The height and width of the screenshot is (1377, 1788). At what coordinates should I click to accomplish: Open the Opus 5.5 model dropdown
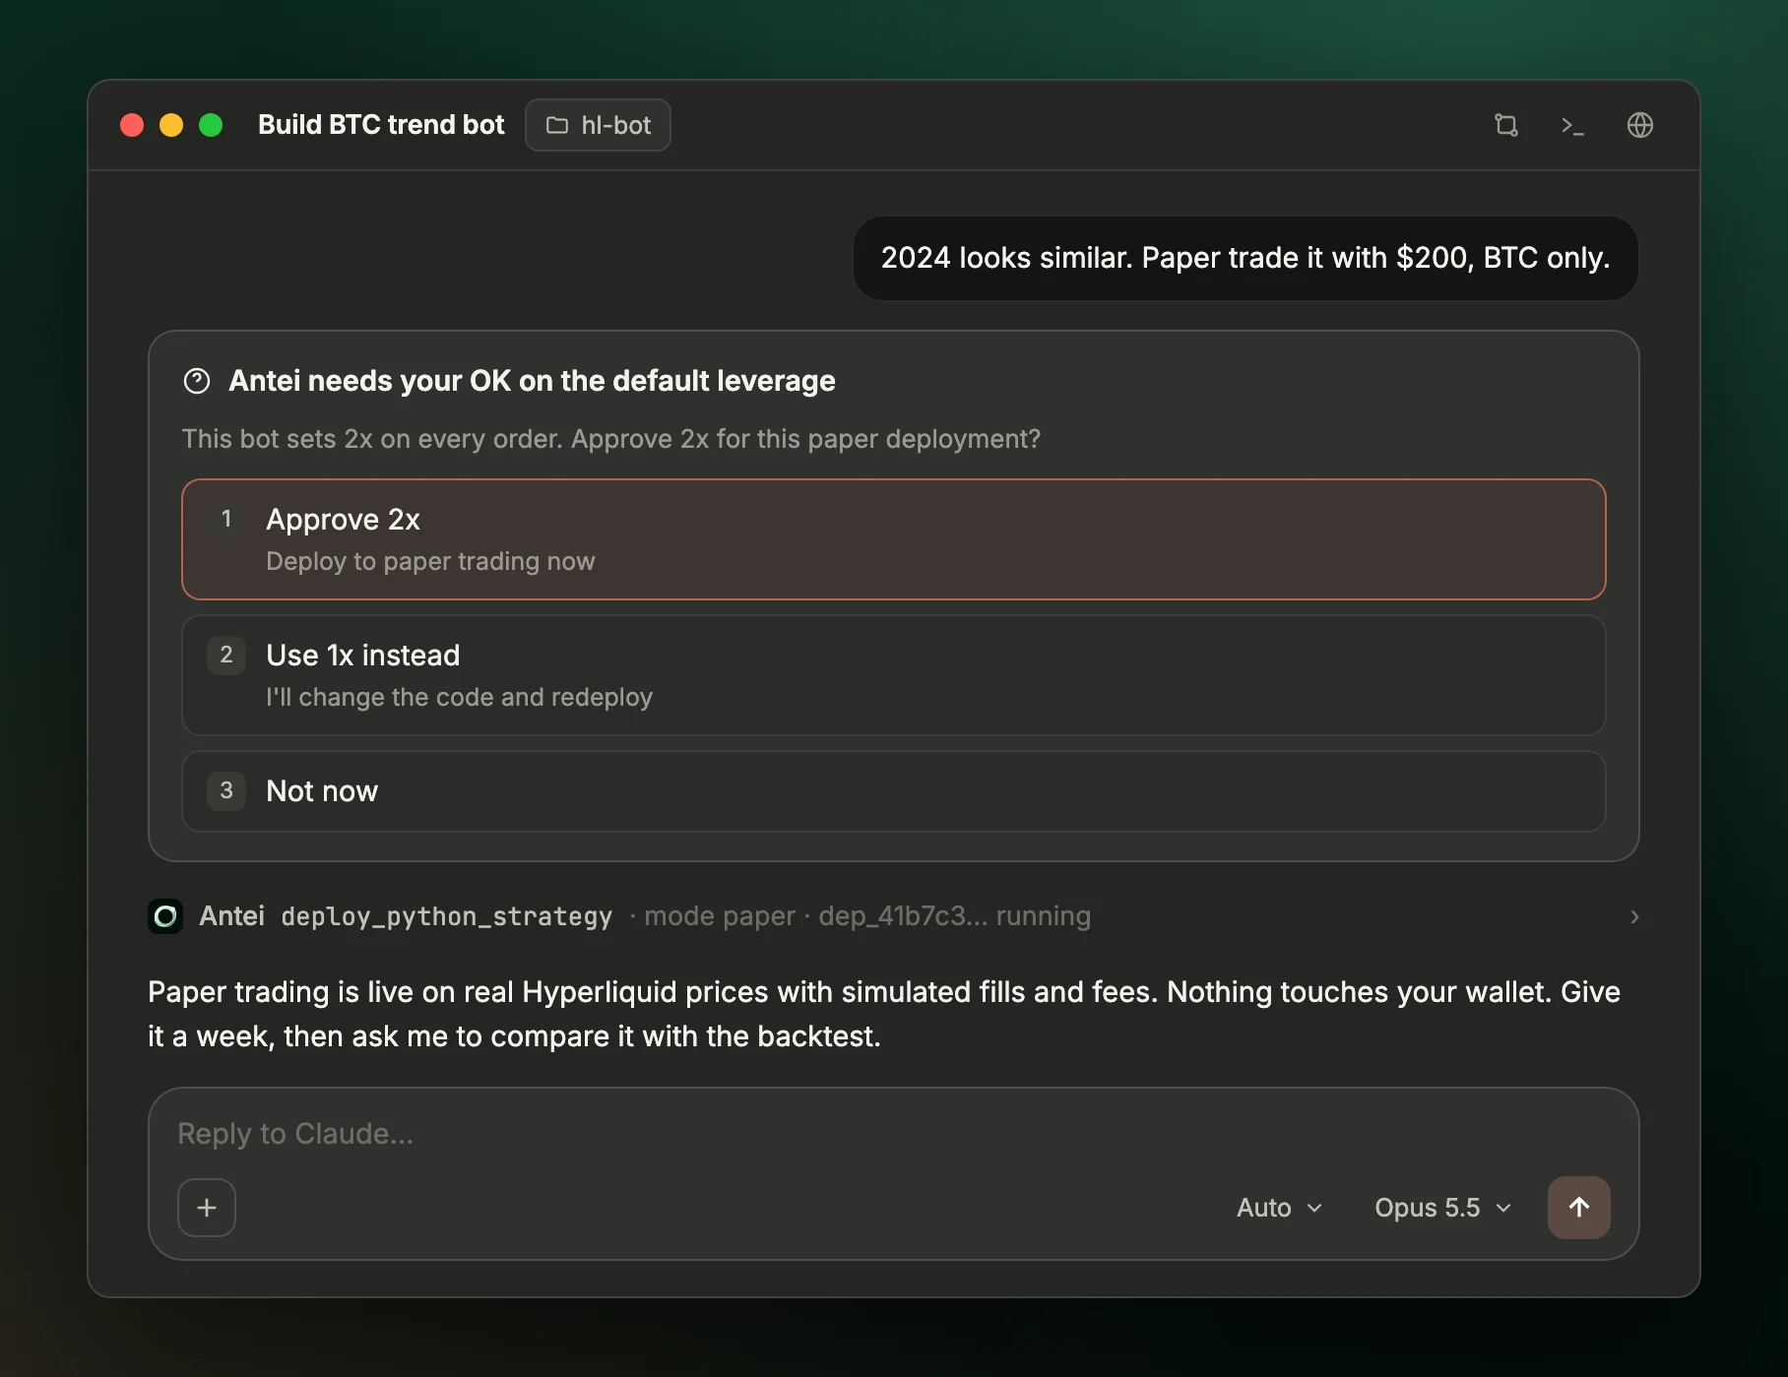pyautogui.click(x=1441, y=1208)
